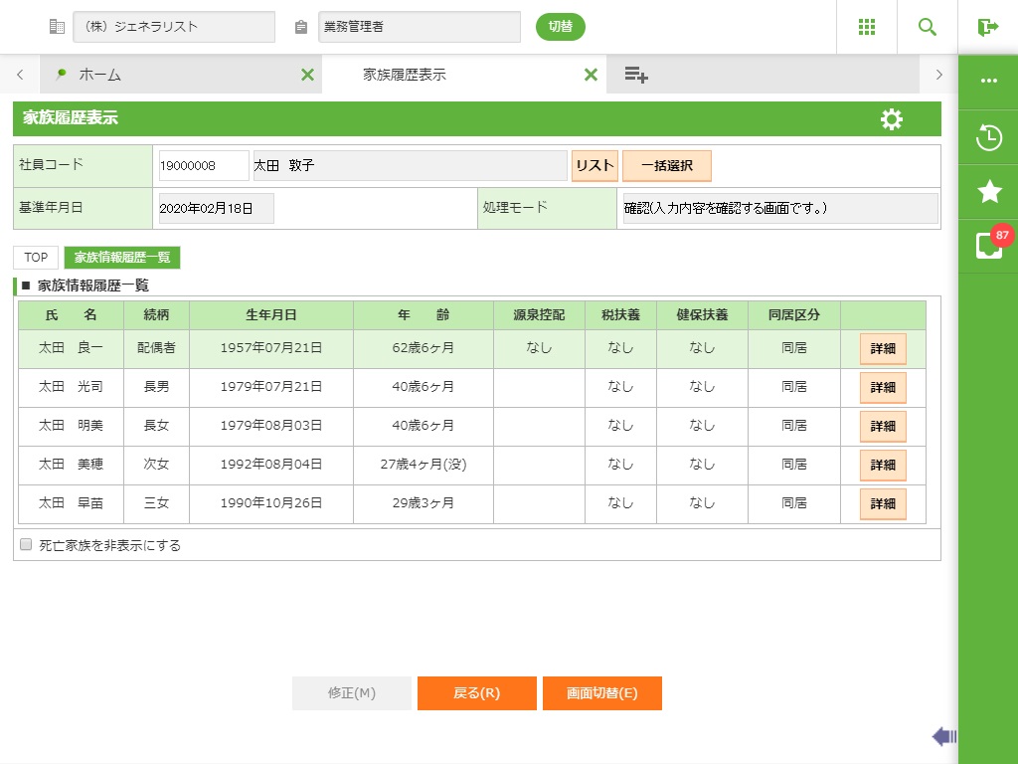Enable 死亡家族を非表示にする checkbox

click(x=26, y=545)
